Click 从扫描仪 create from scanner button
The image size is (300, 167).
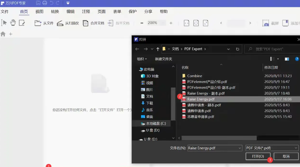(x=68, y=23)
